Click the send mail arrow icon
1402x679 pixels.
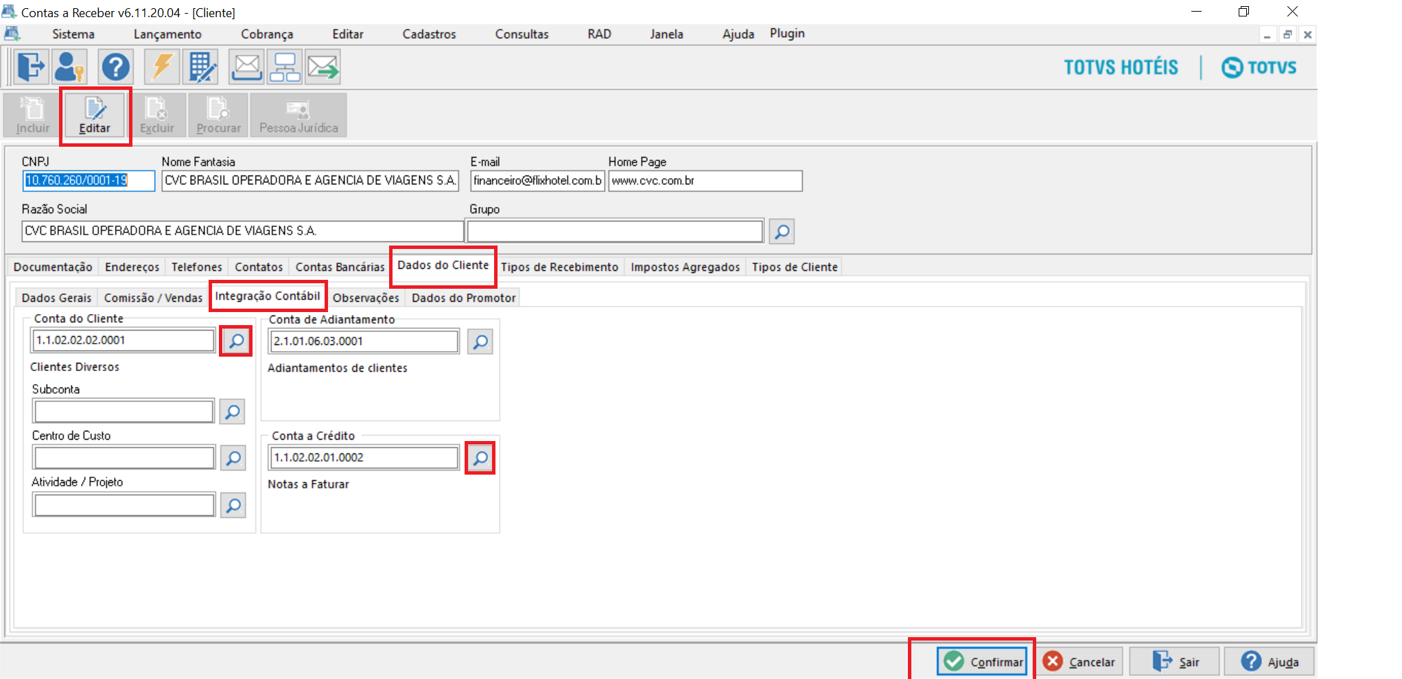(x=323, y=67)
